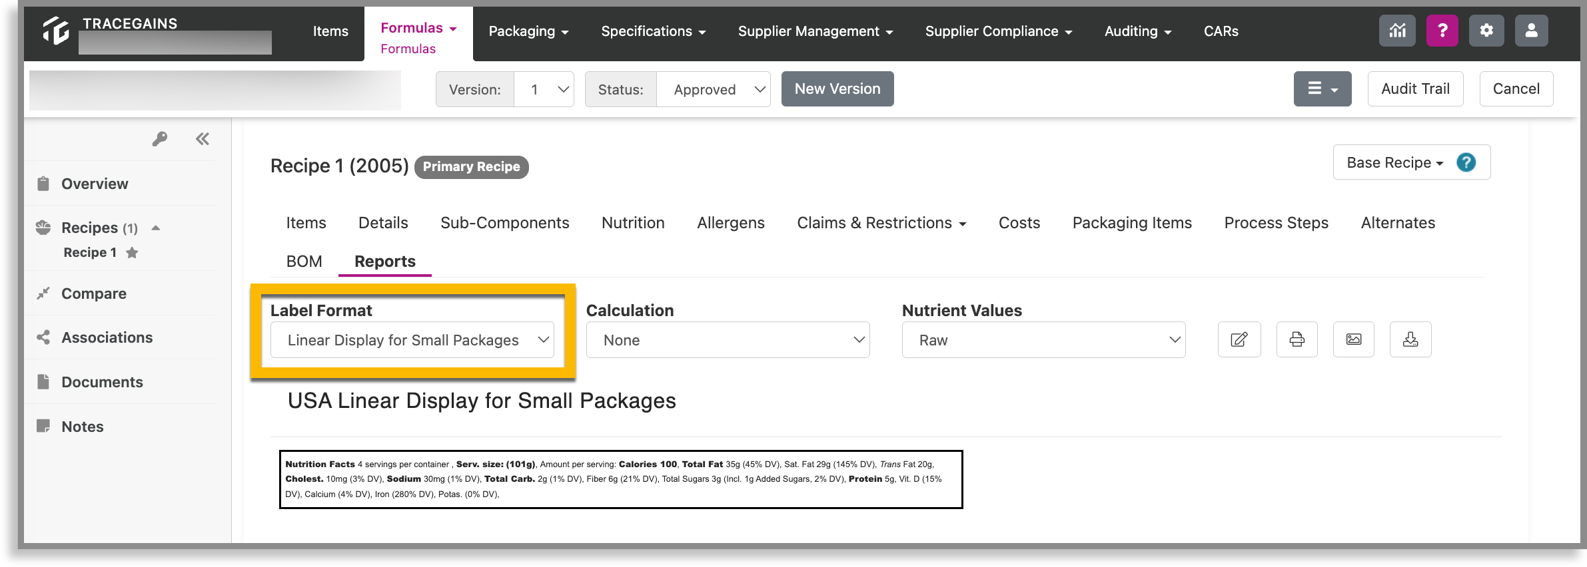
Task: Open the Label Format dropdown
Action: click(412, 340)
